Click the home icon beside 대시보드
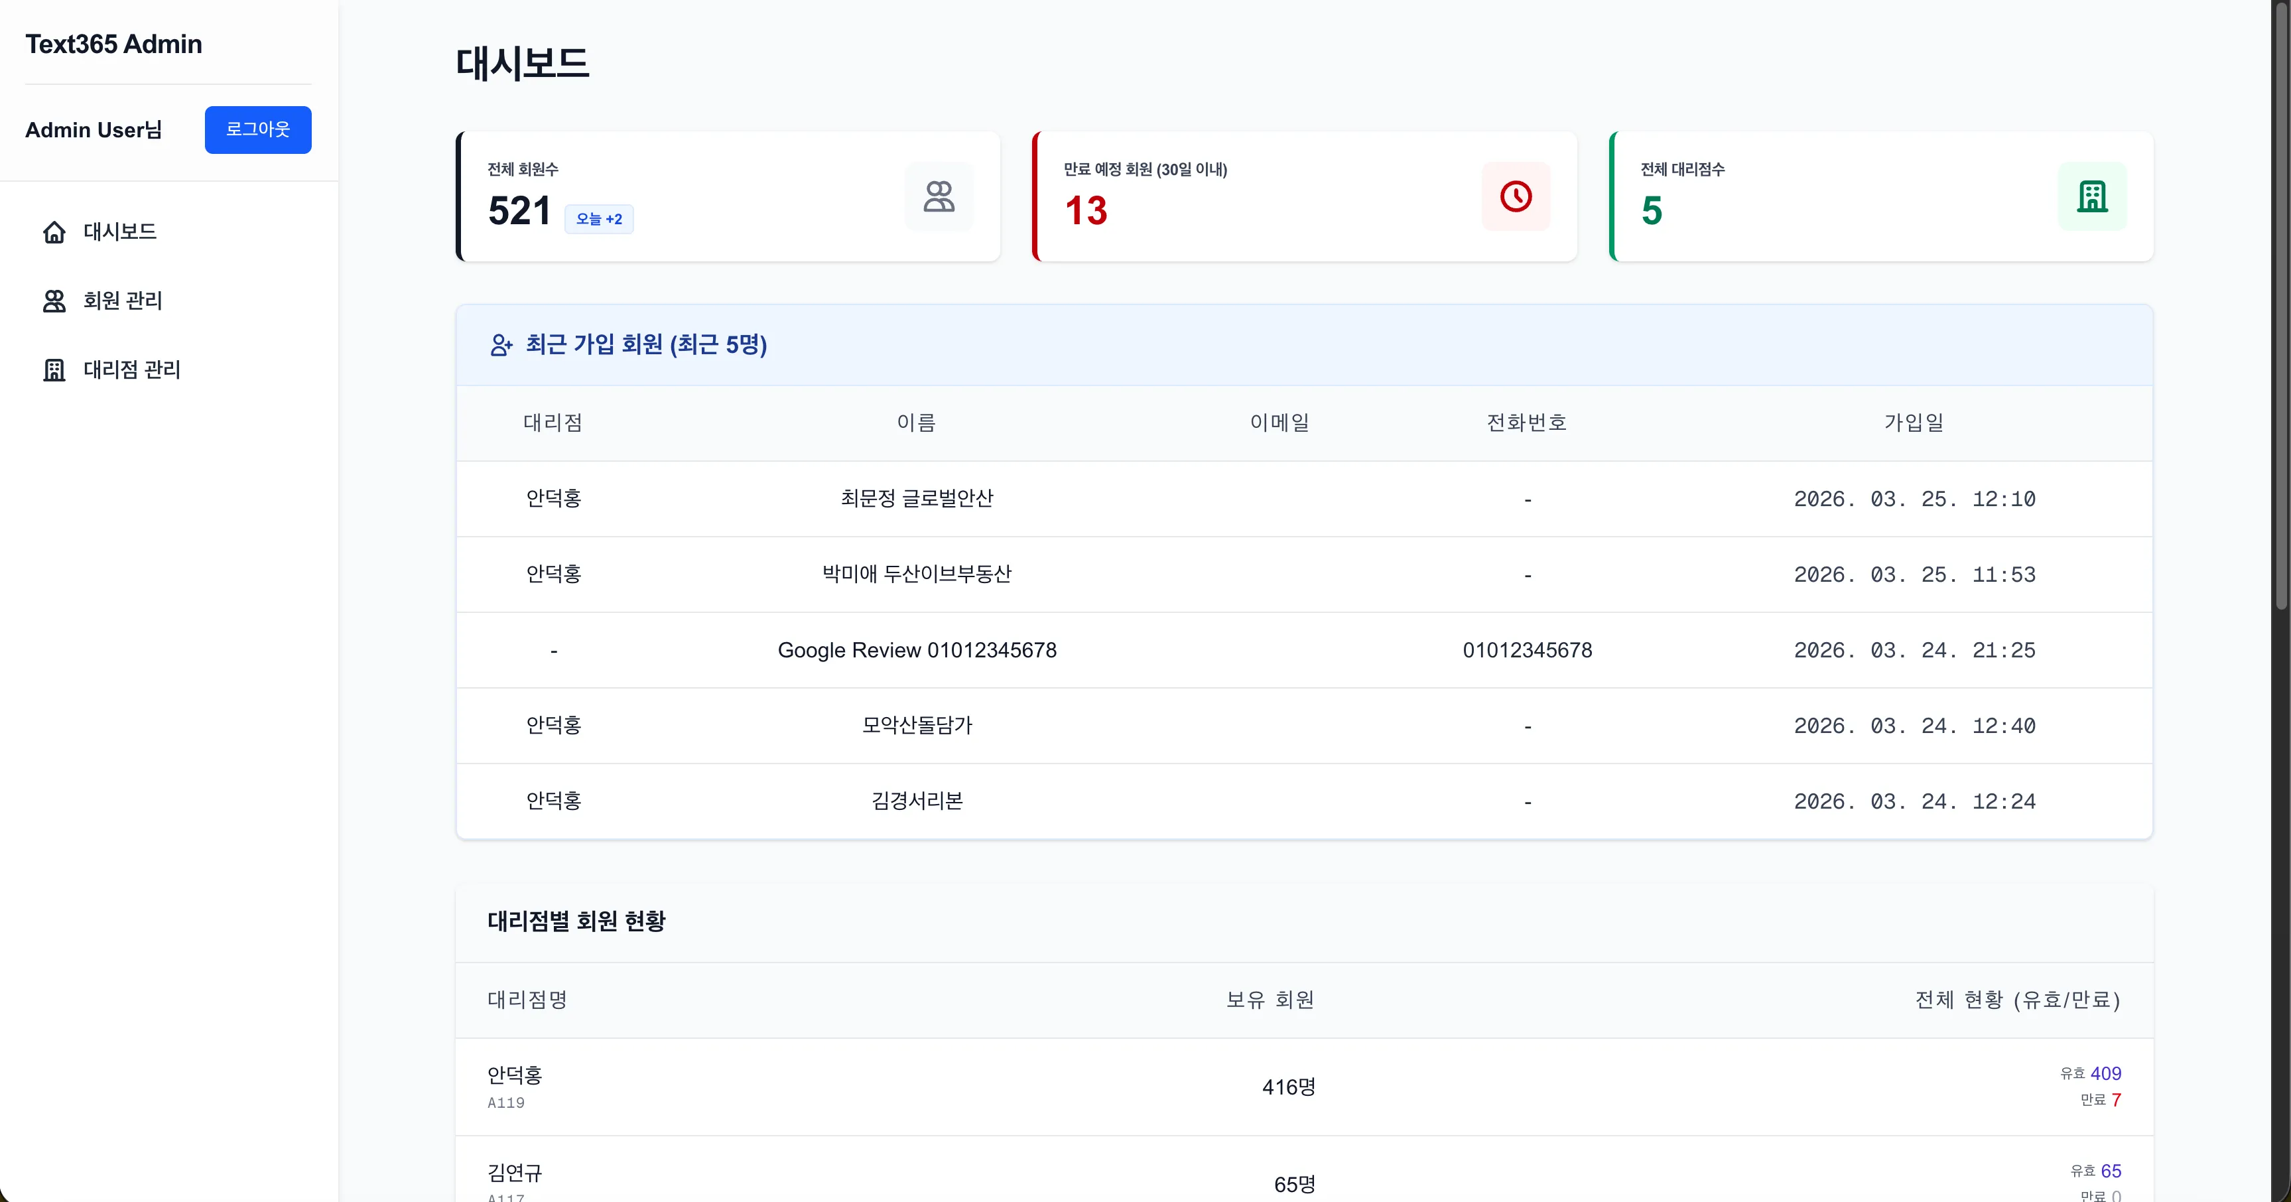Viewport: 2291px width, 1202px height. [x=54, y=232]
